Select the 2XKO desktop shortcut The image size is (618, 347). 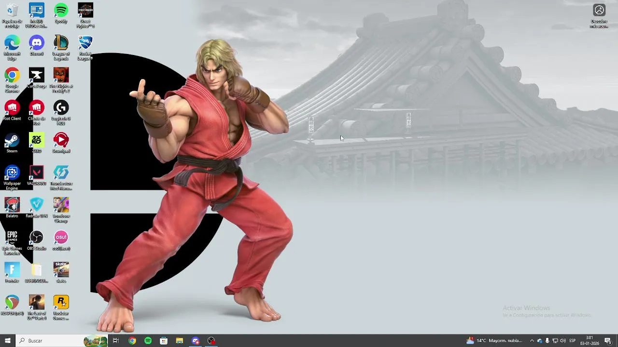(37, 143)
